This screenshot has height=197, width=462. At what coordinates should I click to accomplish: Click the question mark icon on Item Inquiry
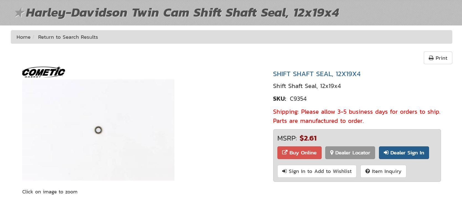(x=367, y=171)
